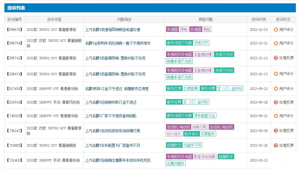The width and height of the screenshot is (299, 171).
Task: Click the 服务流程不完善 原车配套不全 tag
Action: pos(191,115)
